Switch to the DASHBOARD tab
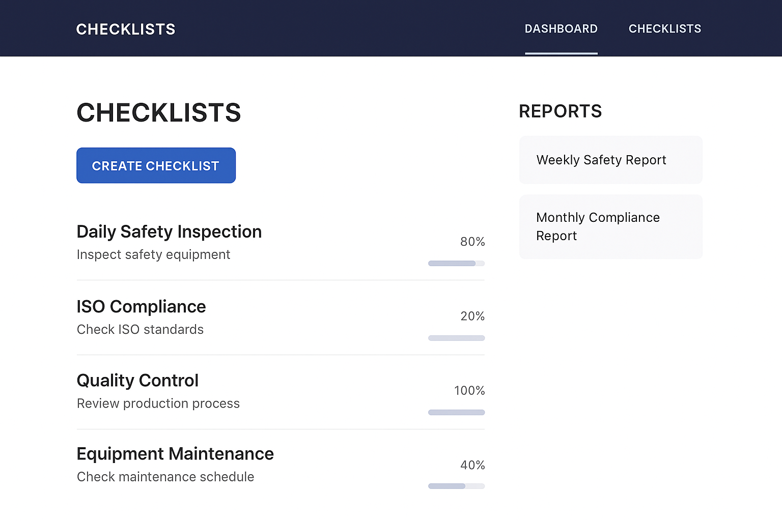Image resolution: width=782 pixels, height=521 pixels. 561,28
